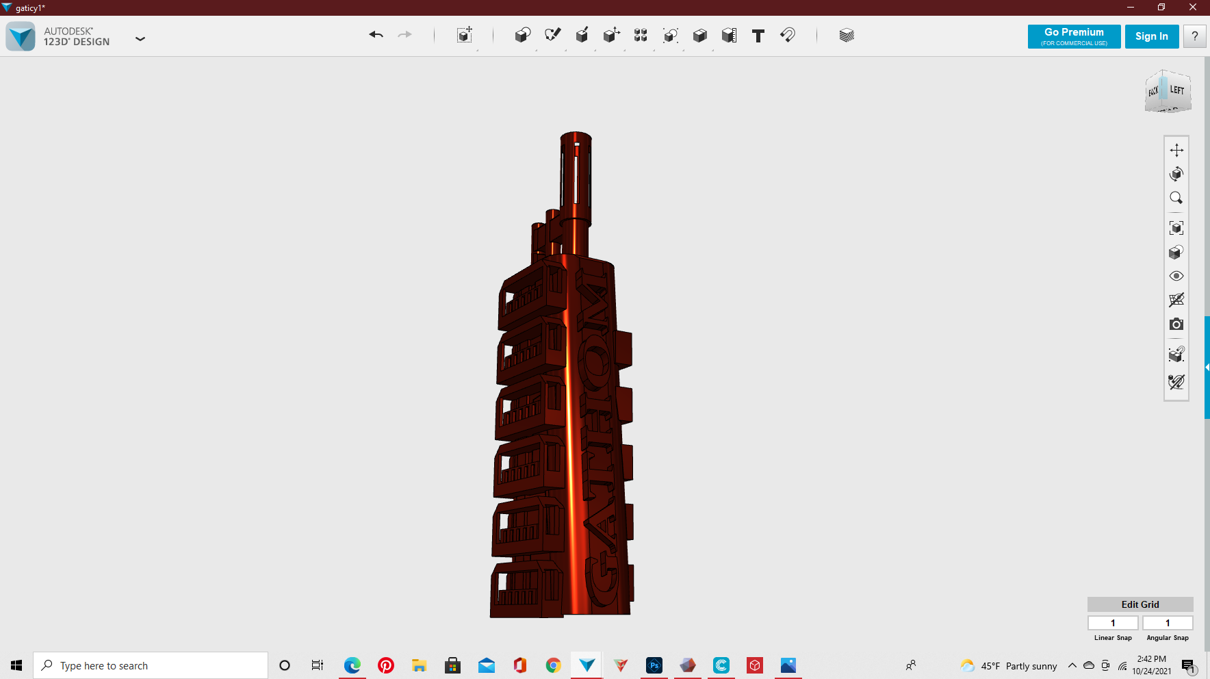Image resolution: width=1210 pixels, height=679 pixels.
Task: Open the weather widget showing 45°F
Action: (x=1008, y=666)
